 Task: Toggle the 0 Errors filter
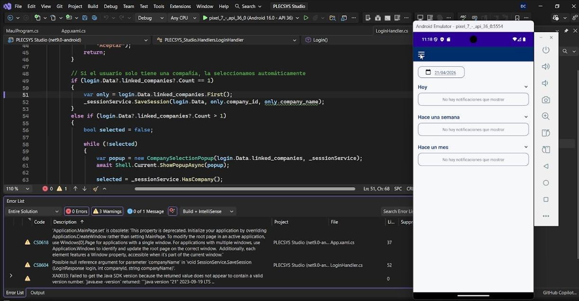pos(77,211)
